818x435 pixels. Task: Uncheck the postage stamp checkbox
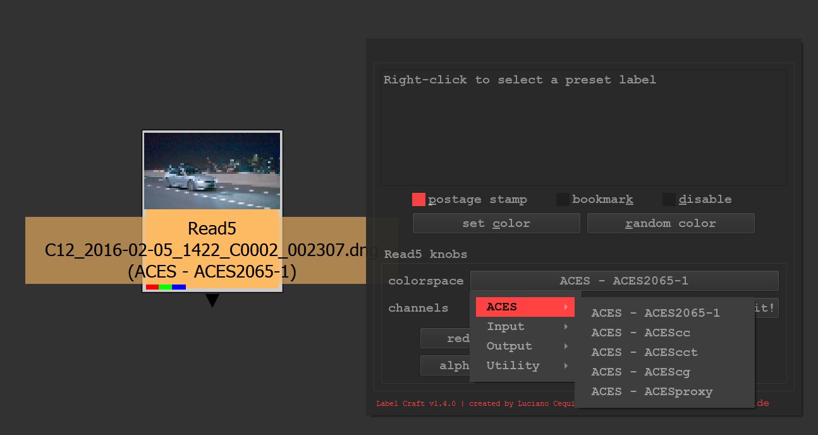click(418, 200)
